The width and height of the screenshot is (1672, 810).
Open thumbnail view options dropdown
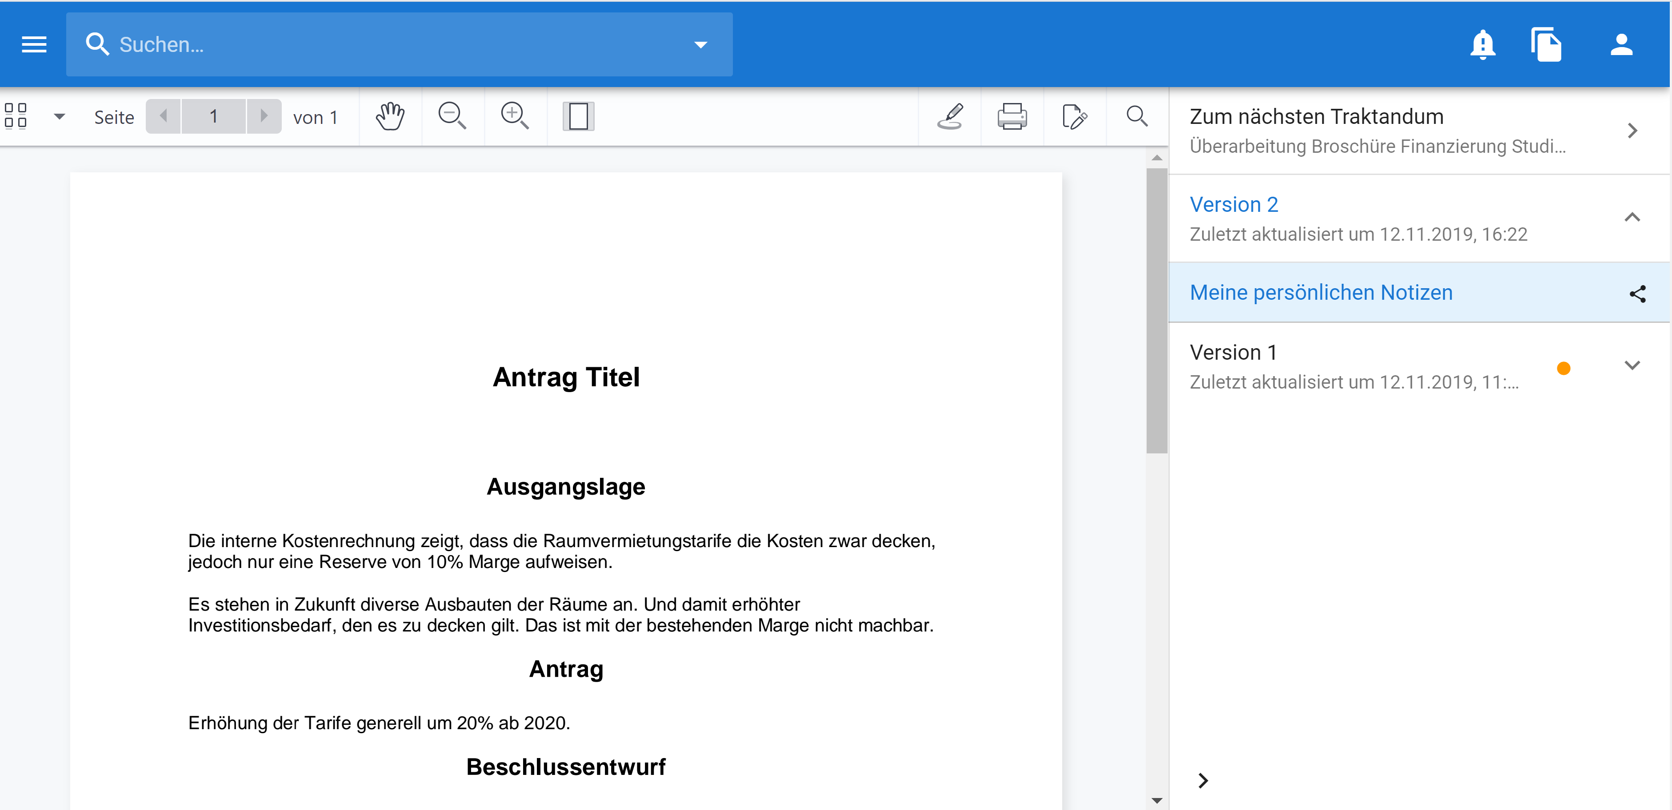(59, 117)
